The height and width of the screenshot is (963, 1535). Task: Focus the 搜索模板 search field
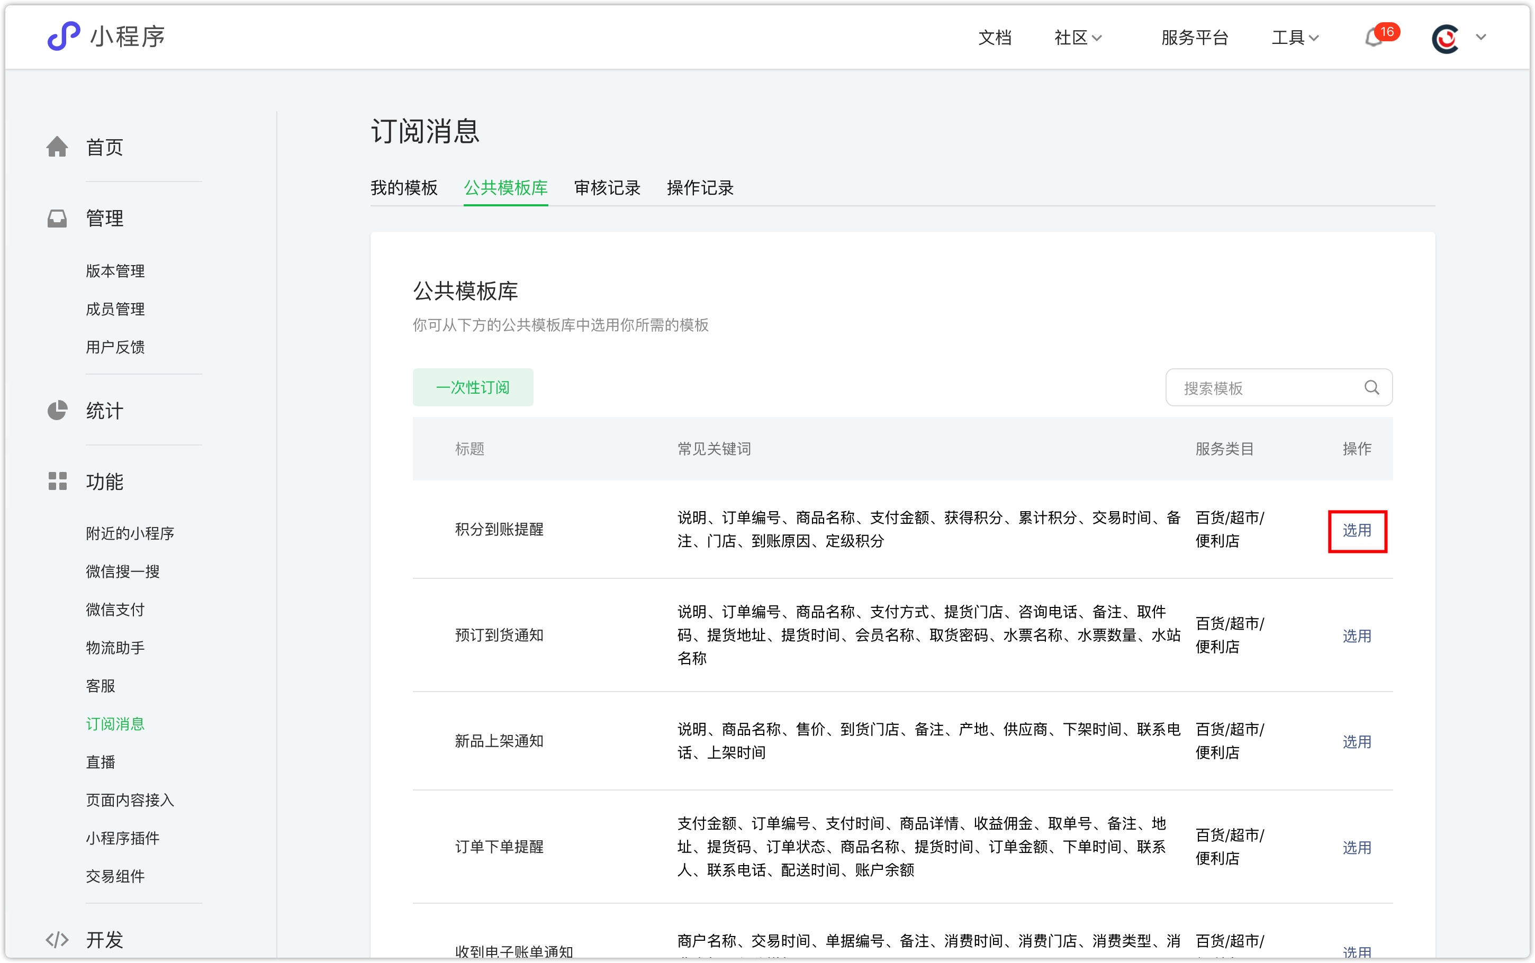[x=1279, y=387]
